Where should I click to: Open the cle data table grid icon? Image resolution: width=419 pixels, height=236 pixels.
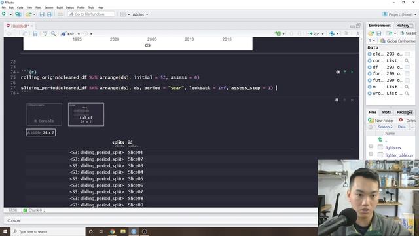407,54
